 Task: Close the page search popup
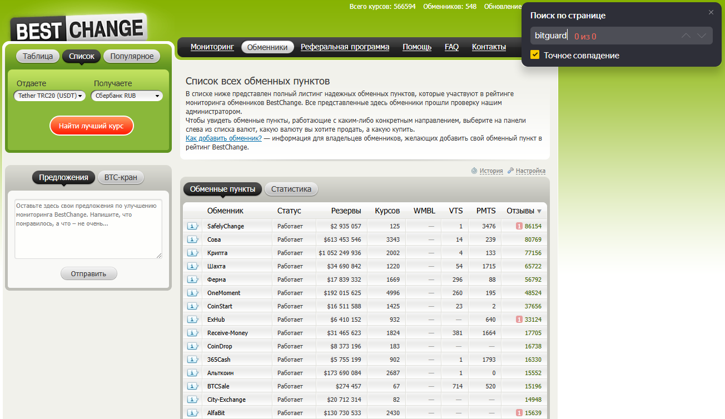(x=711, y=12)
